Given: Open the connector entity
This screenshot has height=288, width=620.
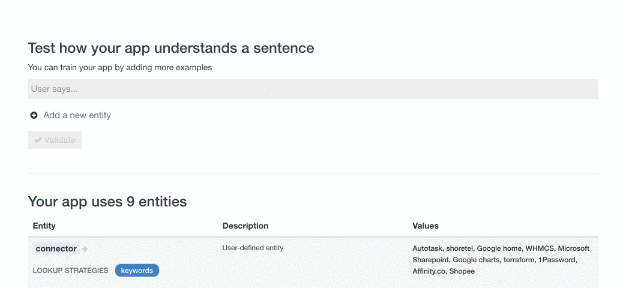Looking at the screenshot, I should pyautogui.click(x=56, y=248).
